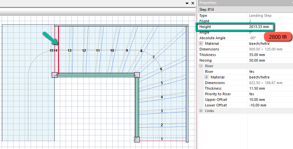This screenshot has width=293, height=149.
Task: Change Priority to Riser Yes value
Action: coord(251,94)
